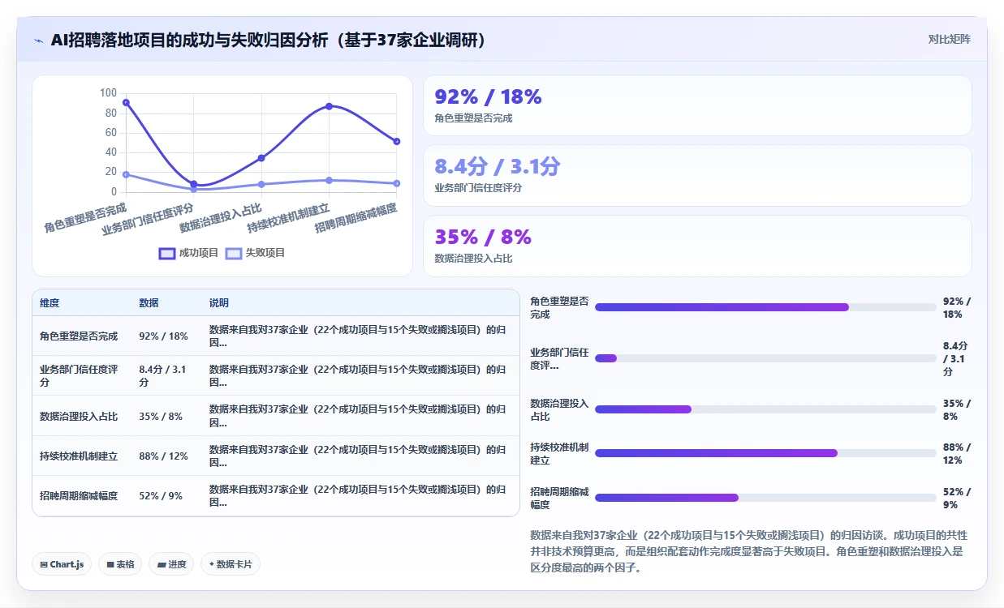
Task: Click the 招聘周期缩减幅度 chart axis label
Action: pyautogui.click(x=355, y=217)
